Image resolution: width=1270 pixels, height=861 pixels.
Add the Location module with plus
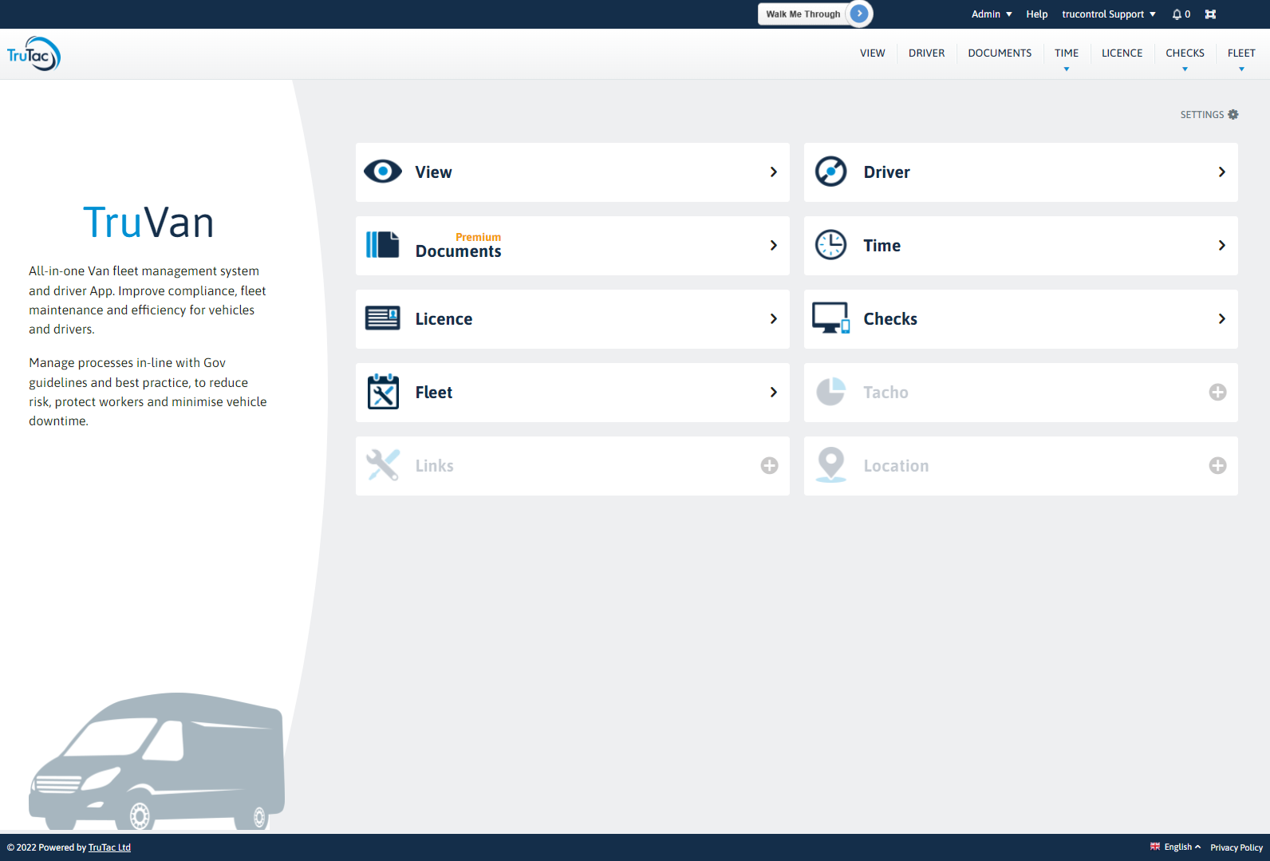1217,465
